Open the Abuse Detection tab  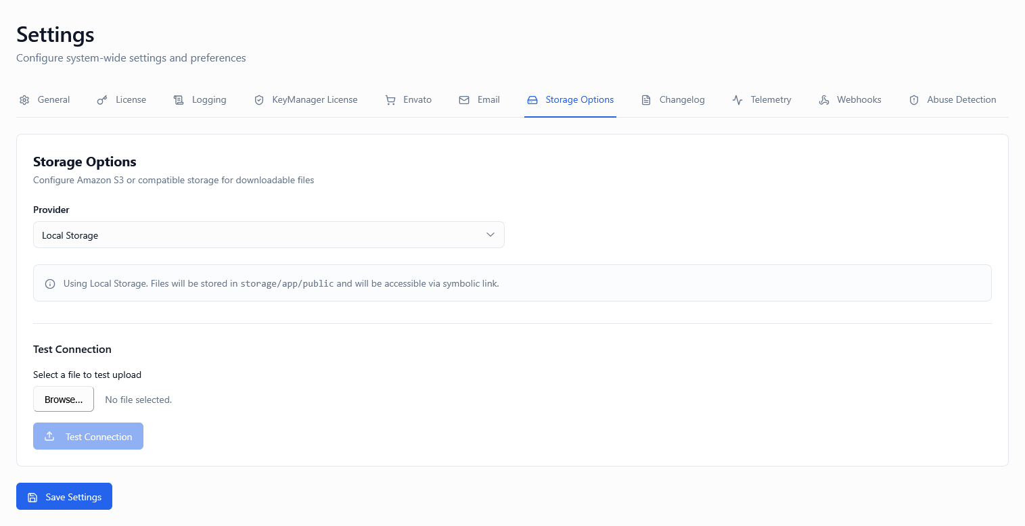pyautogui.click(x=961, y=100)
